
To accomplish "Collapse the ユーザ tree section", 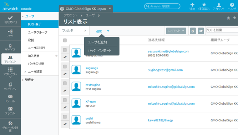I will [23, 16].
